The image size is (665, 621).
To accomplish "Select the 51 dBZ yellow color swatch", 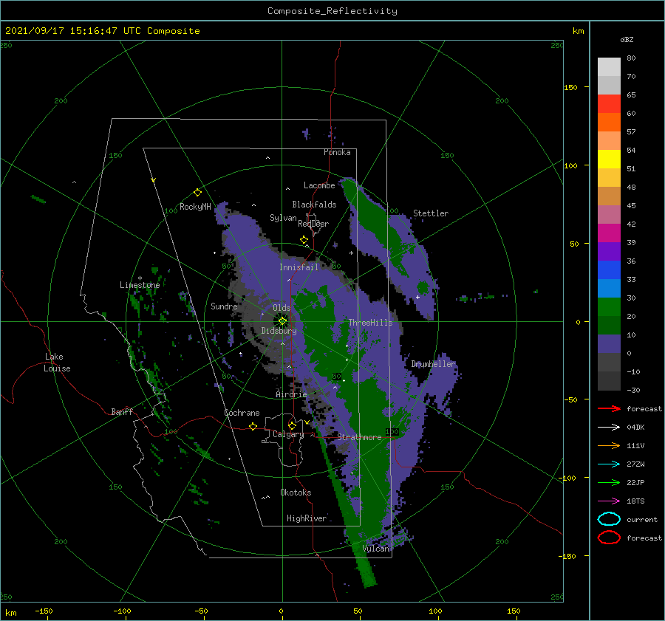I will [609, 159].
